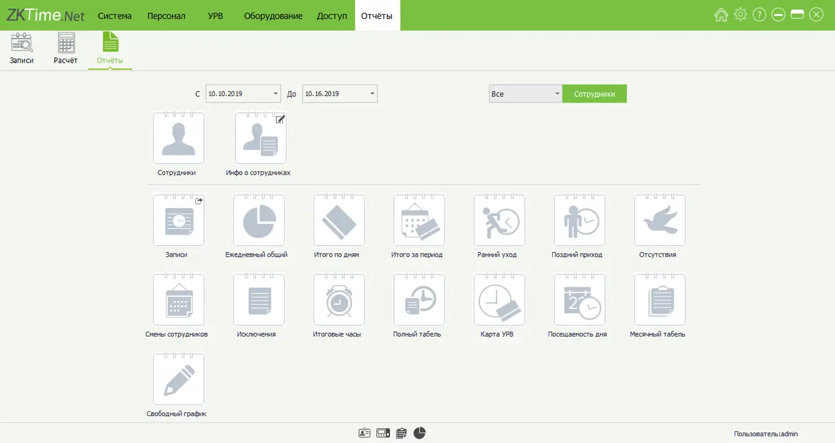Screen dimensions: 835x443
Task: Open the Карта УРВ report
Action: coord(499,300)
